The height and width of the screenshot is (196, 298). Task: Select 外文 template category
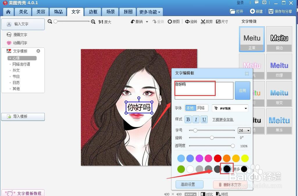[16, 70]
